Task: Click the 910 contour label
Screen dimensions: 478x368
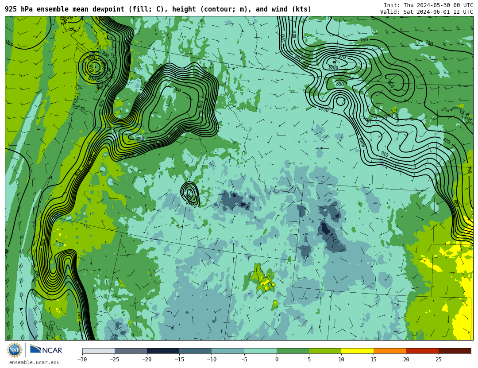Action: tap(385, 154)
